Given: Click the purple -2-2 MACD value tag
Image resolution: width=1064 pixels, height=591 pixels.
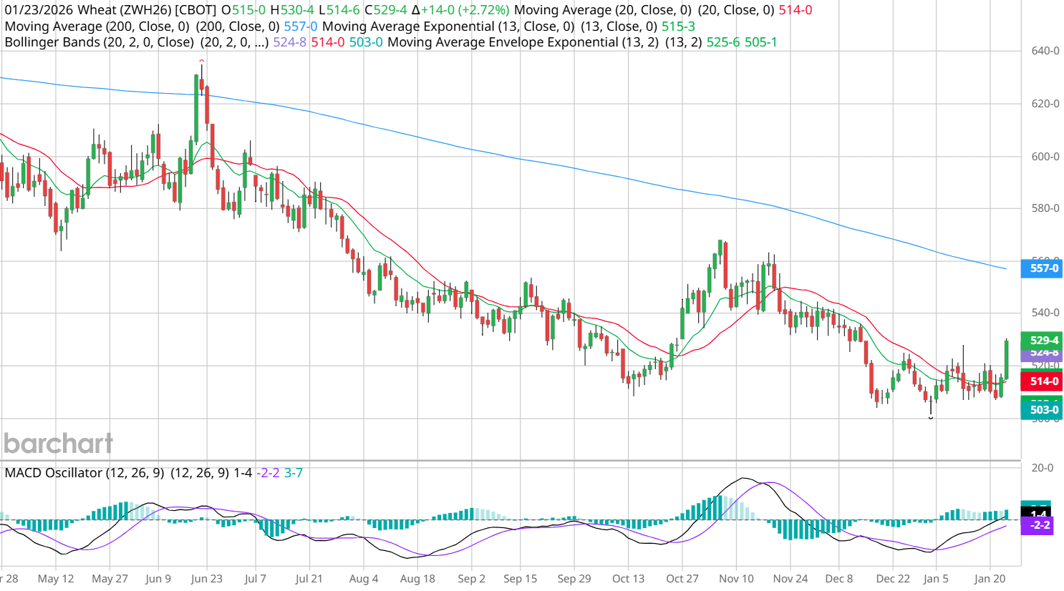Looking at the screenshot, I should [1040, 525].
